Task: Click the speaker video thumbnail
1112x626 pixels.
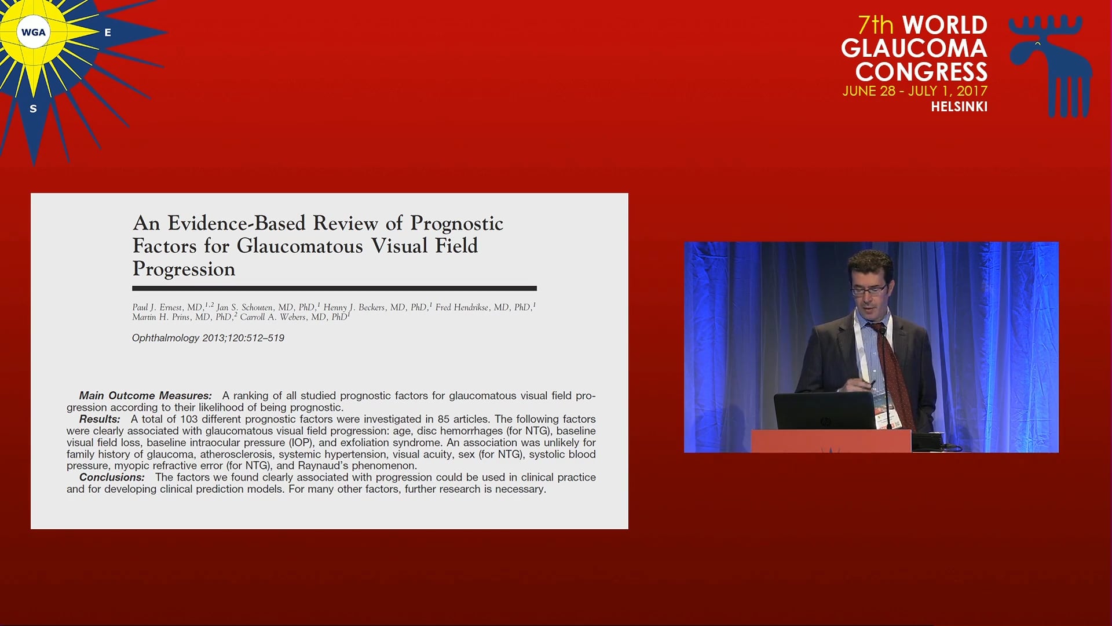Action: point(870,347)
